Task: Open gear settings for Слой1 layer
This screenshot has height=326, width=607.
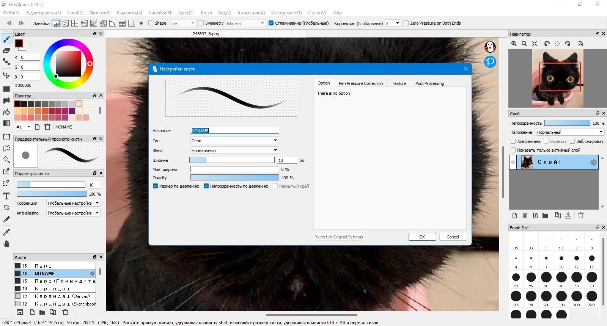Action: click(x=593, y=163)
